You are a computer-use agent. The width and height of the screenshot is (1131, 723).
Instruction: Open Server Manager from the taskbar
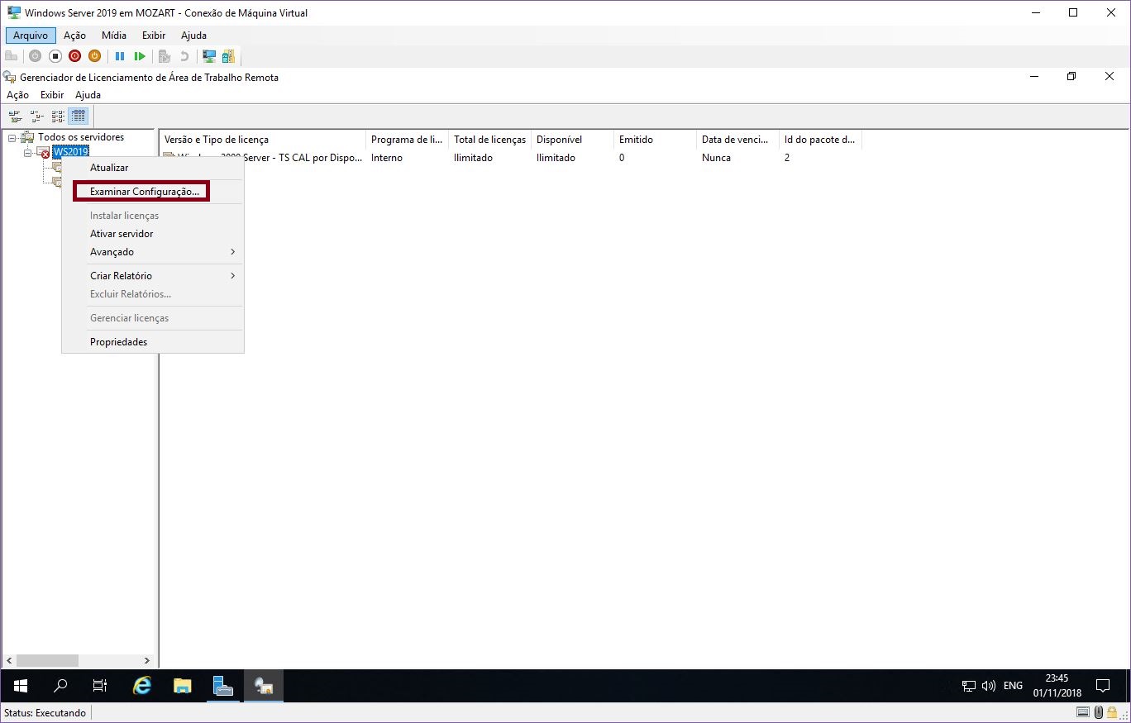click(x=223, y=686)
